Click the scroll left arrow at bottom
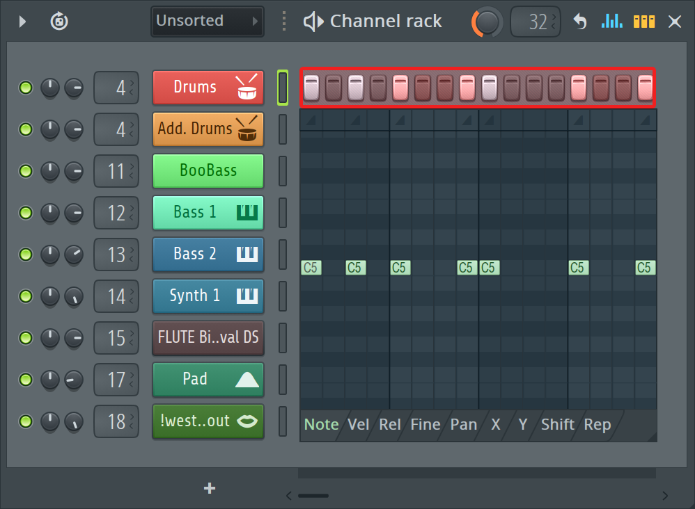This screenshot has height=509, width=695. tap(289, 496)
